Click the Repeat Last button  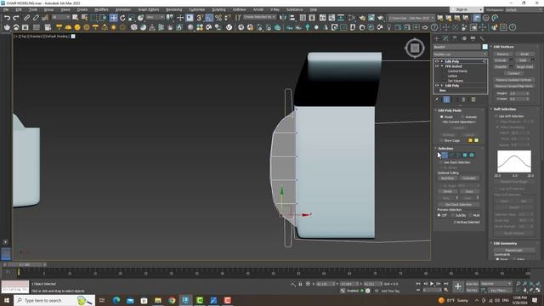click(513, 250)
